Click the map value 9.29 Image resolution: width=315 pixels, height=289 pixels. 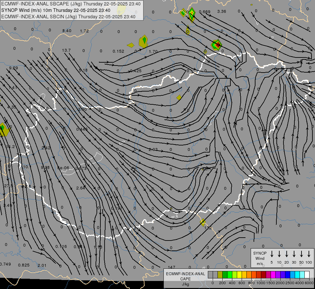tap(14, 68)
